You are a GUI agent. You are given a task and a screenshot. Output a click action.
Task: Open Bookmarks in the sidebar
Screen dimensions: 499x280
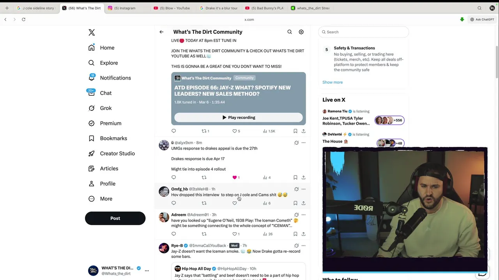pos(108,138)
